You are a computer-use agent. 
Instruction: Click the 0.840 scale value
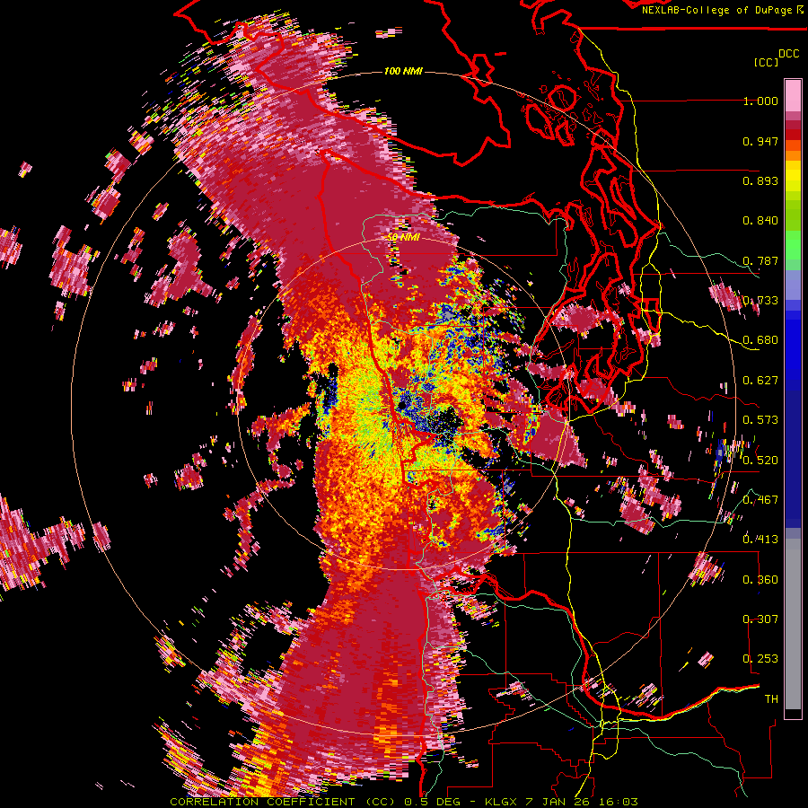[x=760, y=221]
